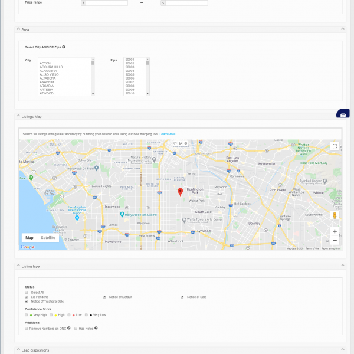This screenshot has width=354, height=354.
Task: Click help icon next to Remove Numbers on DNC
Action: (69, 328)
